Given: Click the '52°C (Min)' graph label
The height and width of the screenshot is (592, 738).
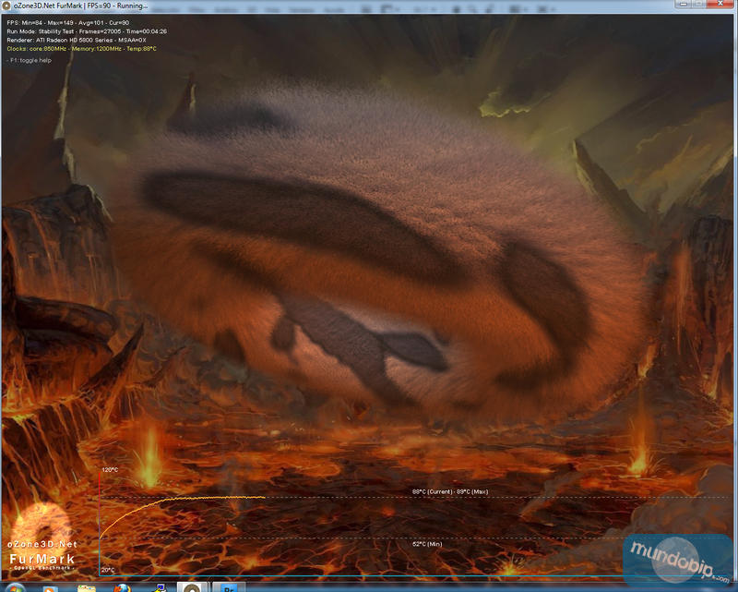Looking at the screenshot, I should (x=427, y=544).
